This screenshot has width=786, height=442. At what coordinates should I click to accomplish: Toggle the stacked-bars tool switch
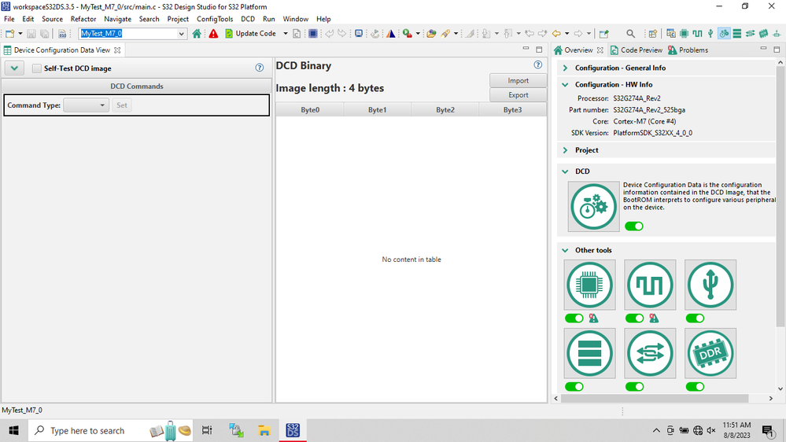pyautogui.click(x=574, y=386)
